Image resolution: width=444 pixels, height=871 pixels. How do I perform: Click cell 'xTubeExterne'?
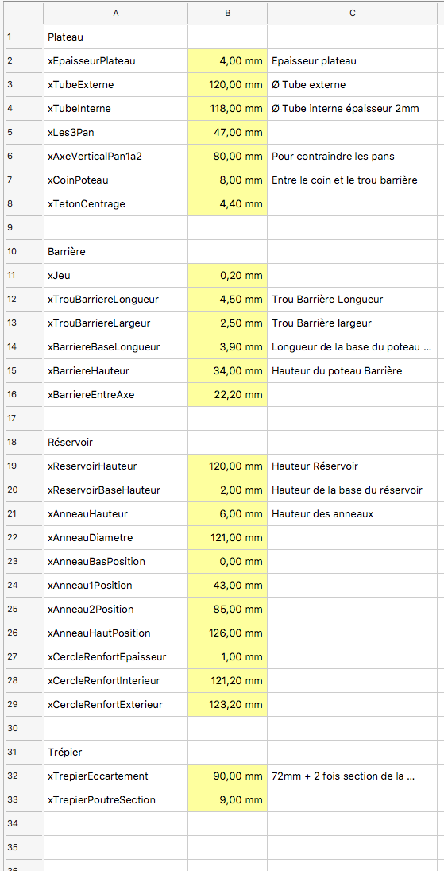115,85
